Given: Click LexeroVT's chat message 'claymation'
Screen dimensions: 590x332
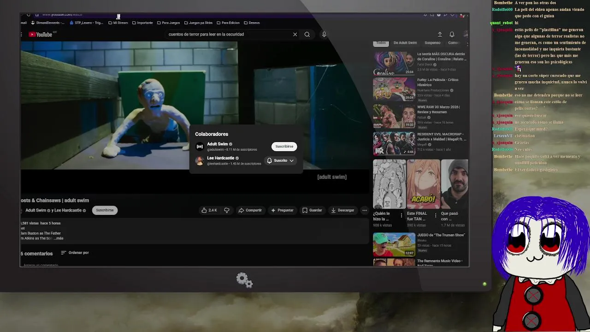Looking at the screenshot, I should tap(525, 136).
